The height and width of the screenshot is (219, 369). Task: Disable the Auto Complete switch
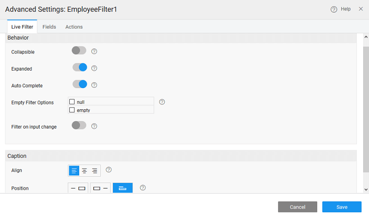point(80,84)
